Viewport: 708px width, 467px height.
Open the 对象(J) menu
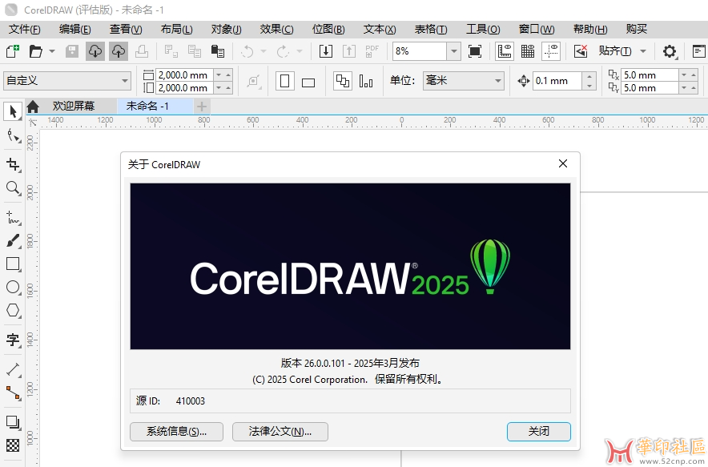[x=226, y=30]
